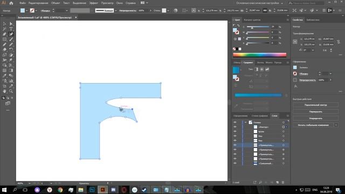Switch to the Градиент tab
Image resolution: width=345 pixels, height=194 pixels.
pos(248,63)
